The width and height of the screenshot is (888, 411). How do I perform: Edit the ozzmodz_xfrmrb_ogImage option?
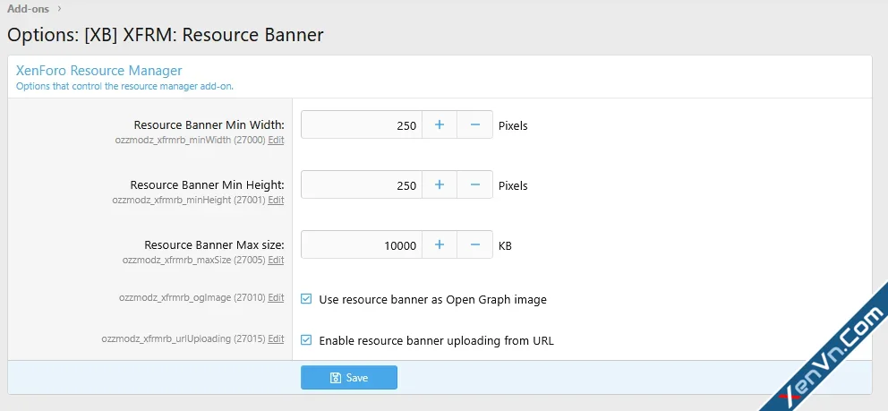(x=276, y=298)
